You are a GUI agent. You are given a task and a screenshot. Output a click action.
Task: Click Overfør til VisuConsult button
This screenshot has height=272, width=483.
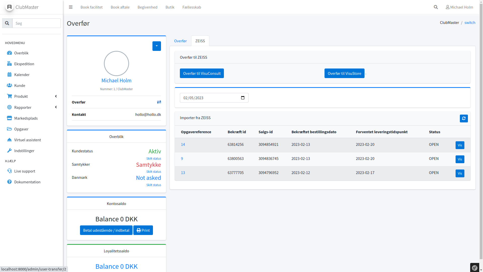tap(202, 73)
